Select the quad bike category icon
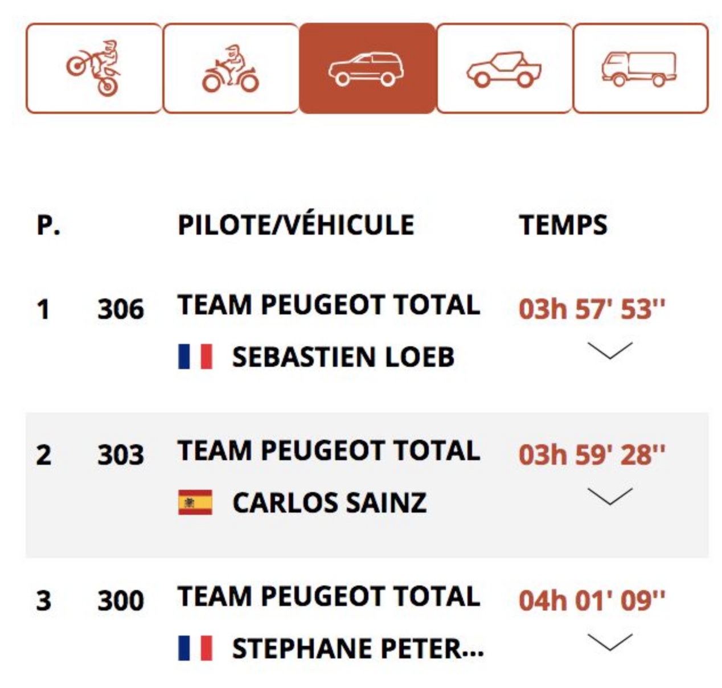 [231, 68]
